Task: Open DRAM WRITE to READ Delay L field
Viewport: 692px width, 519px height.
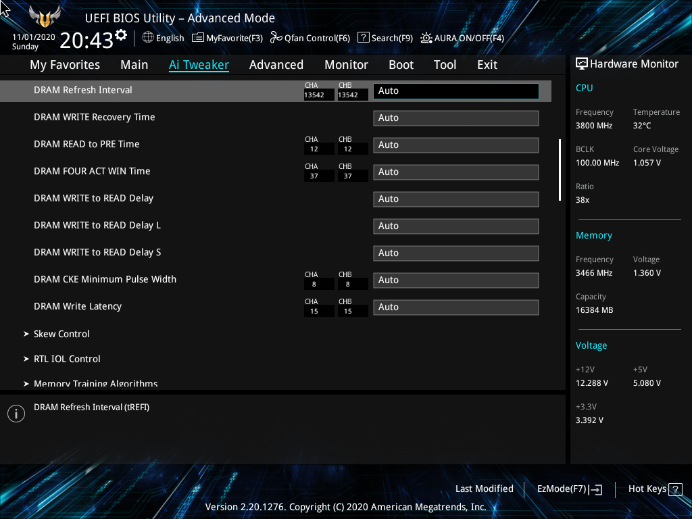Action: (456, 226)
